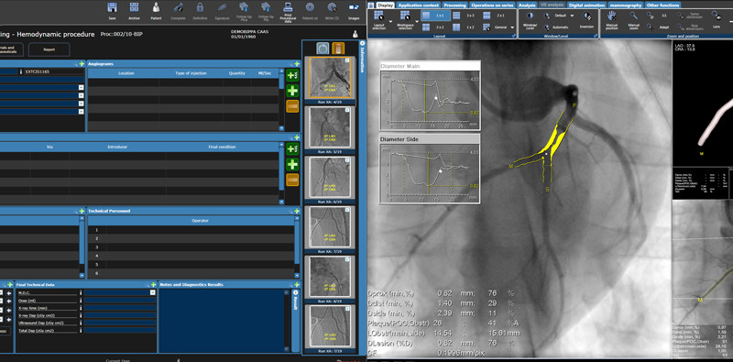The height and width of the screenshot is (362, 733).
Task: Click the Dose (ml) input field
Action: click(120, 301)
